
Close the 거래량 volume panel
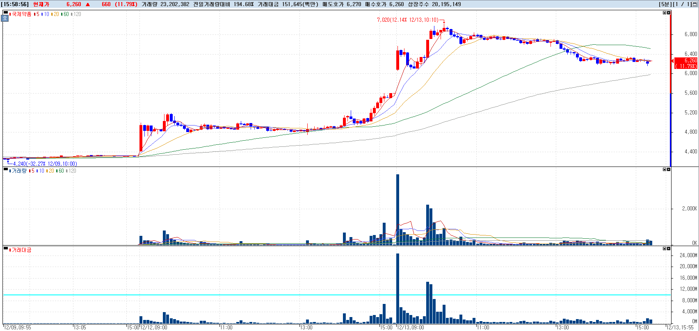pos(669,169)
